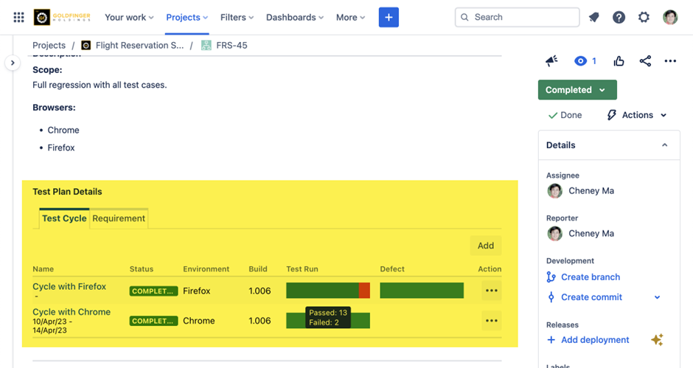
Task: Click the share issue icon
Action: point(646,61)
